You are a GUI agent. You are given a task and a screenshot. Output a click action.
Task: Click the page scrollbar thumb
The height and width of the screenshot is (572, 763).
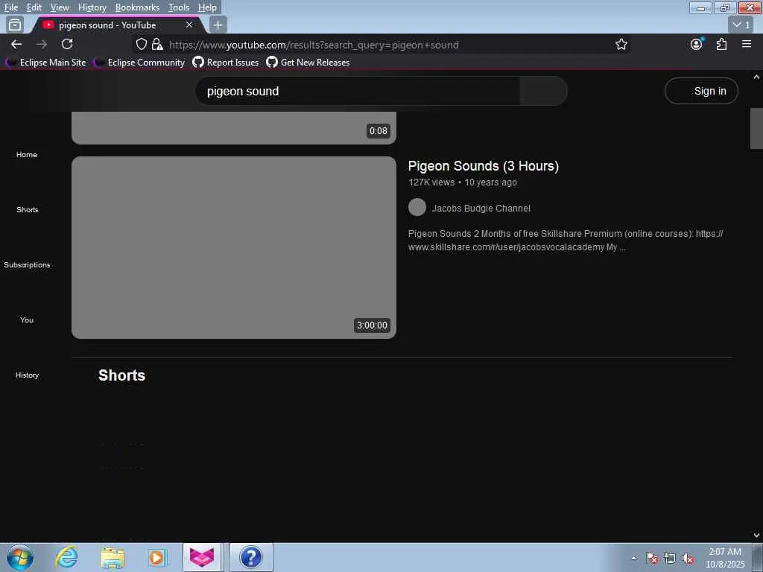pos(756,128)
